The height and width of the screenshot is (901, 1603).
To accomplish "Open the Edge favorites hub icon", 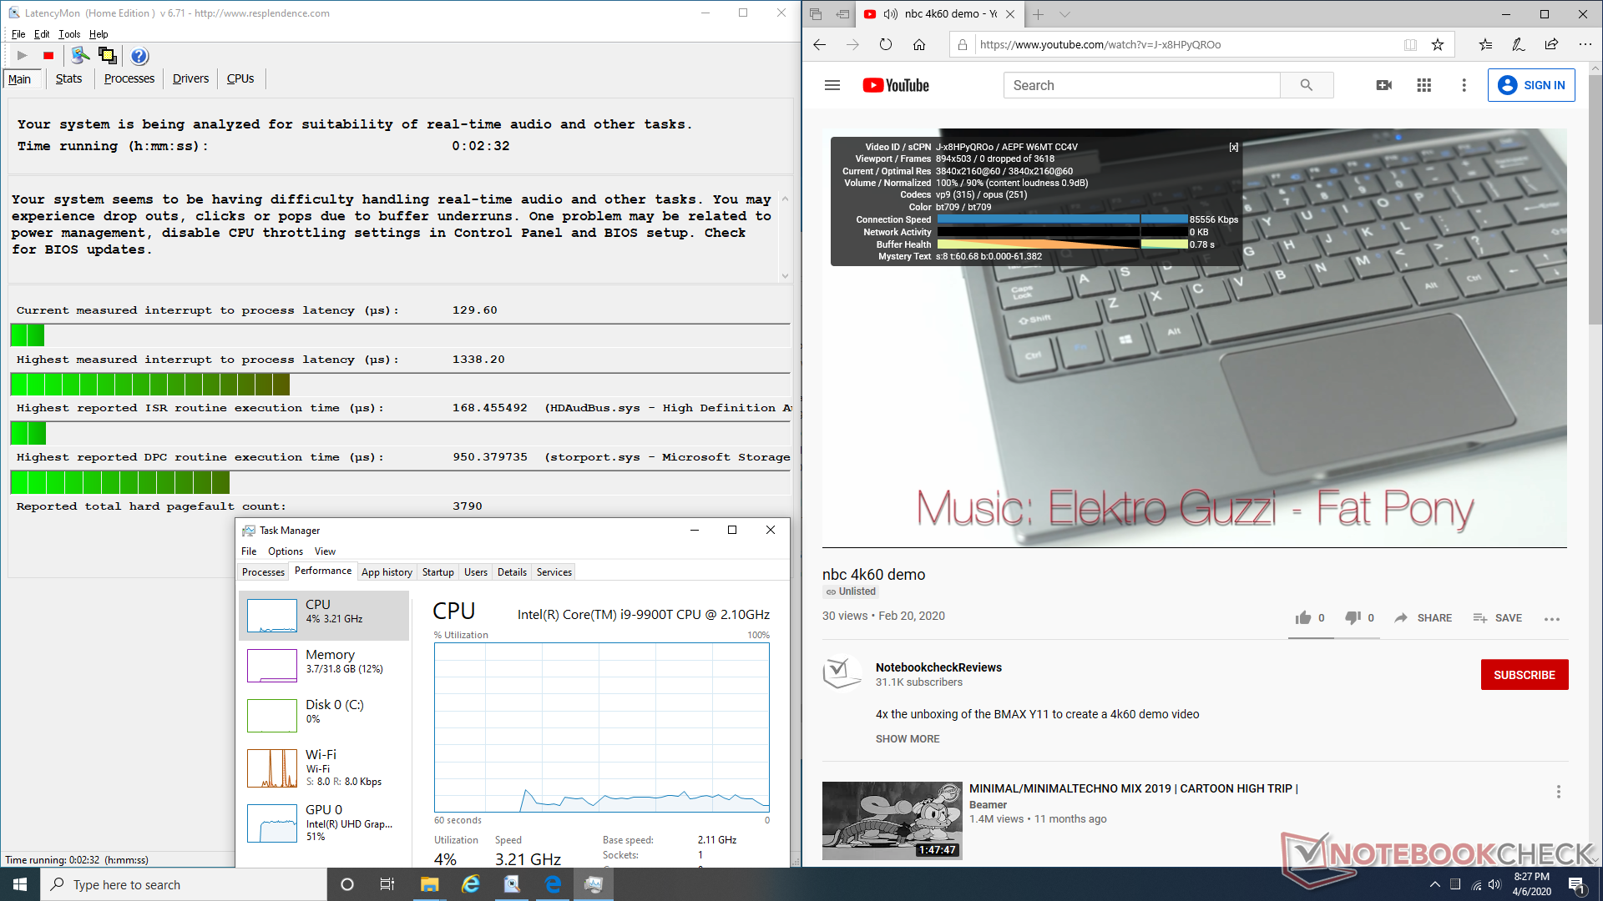I will pos(1485,45).
